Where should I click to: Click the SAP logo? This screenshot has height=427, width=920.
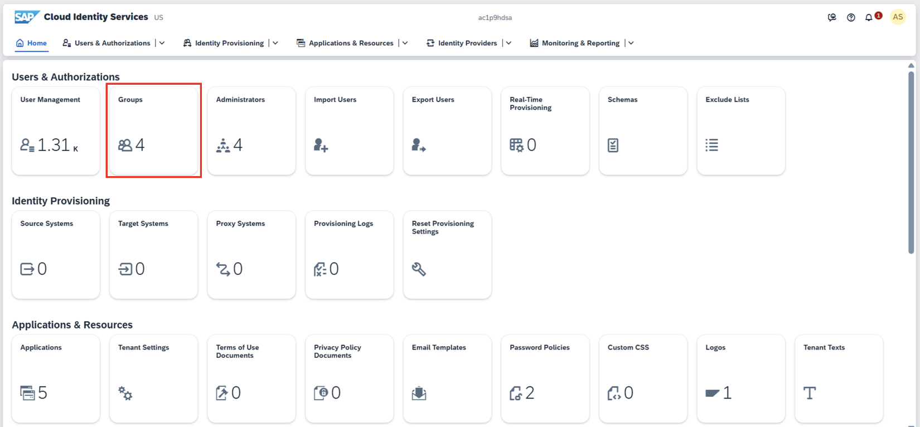(26, 17)
